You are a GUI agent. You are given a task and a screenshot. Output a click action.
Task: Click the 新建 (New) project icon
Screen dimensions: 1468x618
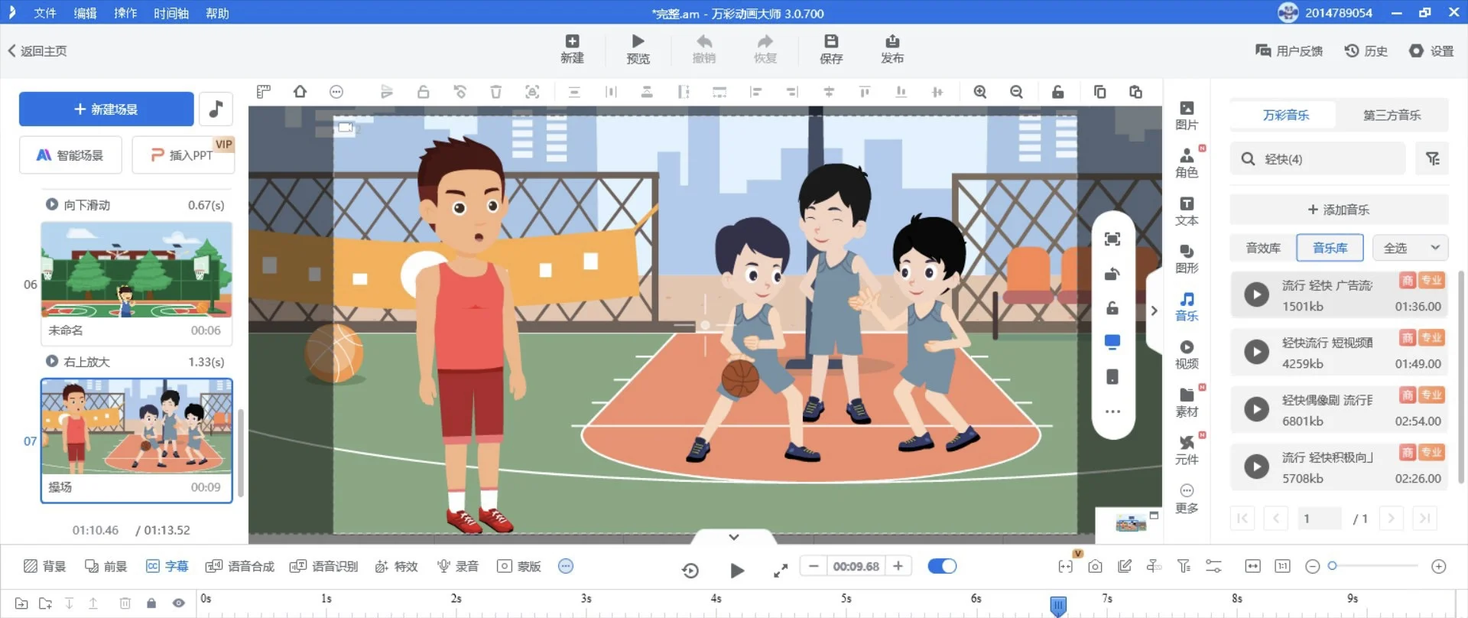572,49
